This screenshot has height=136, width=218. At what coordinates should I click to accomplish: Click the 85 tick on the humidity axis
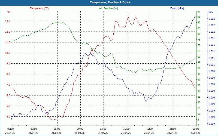pyautogui.click(x=199, y=28)
